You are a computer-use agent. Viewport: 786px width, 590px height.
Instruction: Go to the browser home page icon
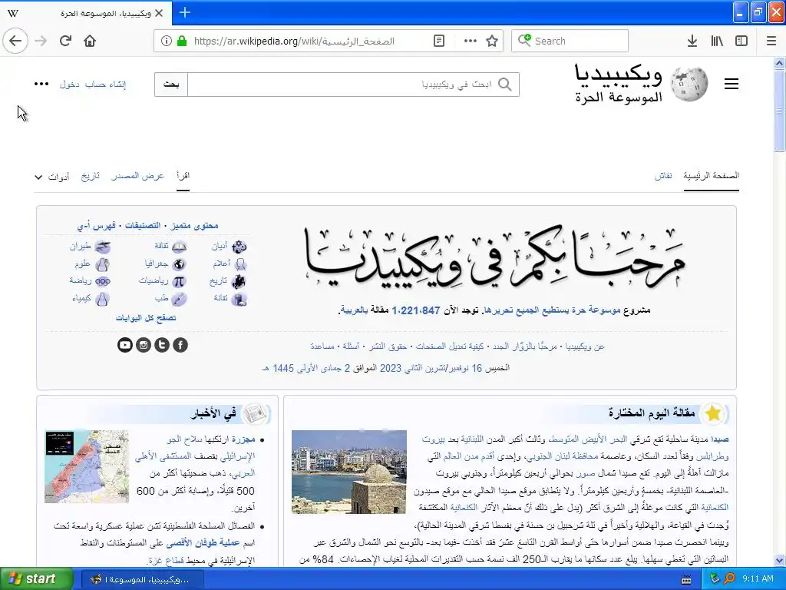(90, 41)
